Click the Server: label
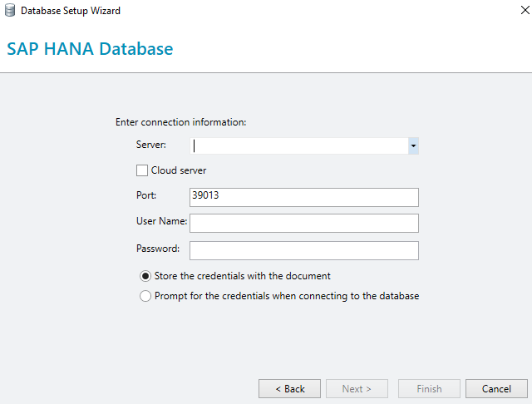Image resolution: width=532 pixels, height=404 pixels. click(x=151, y=145)
